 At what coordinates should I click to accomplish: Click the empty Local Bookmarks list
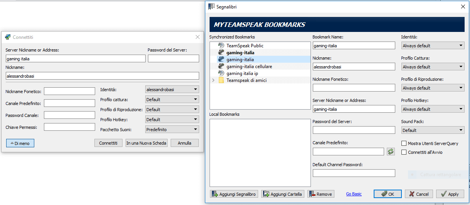260,153
